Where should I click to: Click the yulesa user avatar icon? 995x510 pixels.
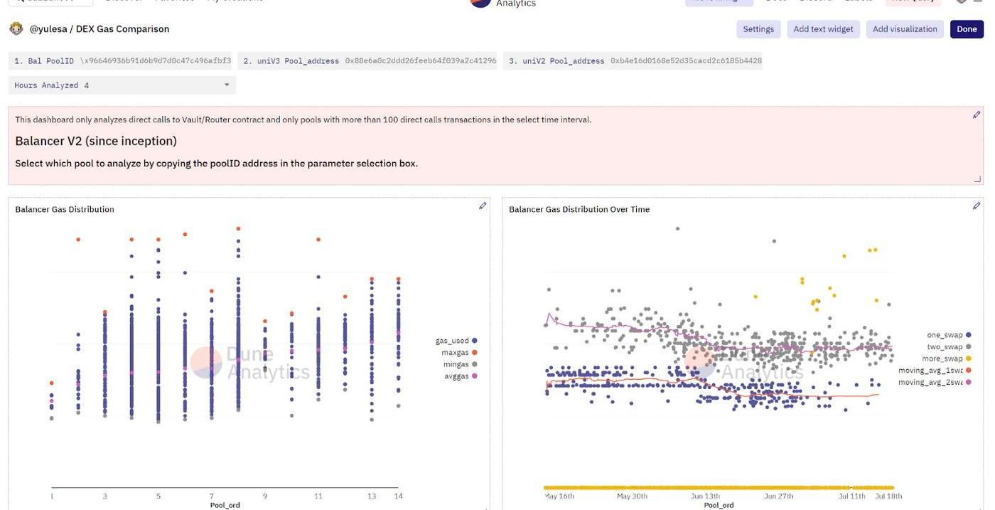point(16,29)
